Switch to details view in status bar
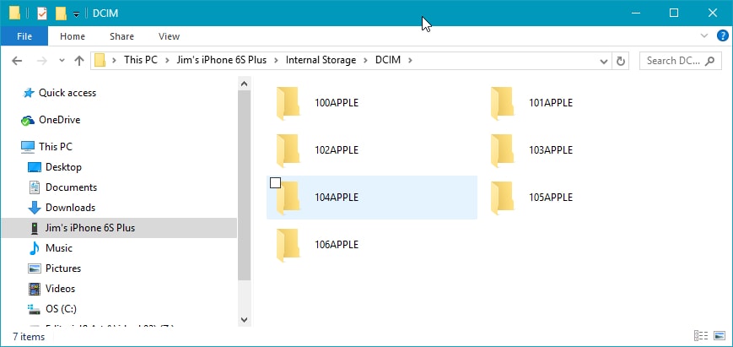 coord(700,336)
